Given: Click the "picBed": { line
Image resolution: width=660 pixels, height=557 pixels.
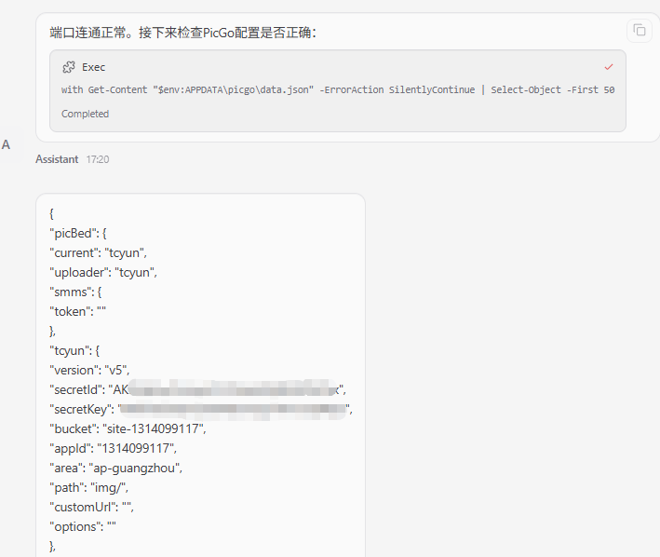Looking at the screenshot, I should pyautogui.click(x=78, y=233).
